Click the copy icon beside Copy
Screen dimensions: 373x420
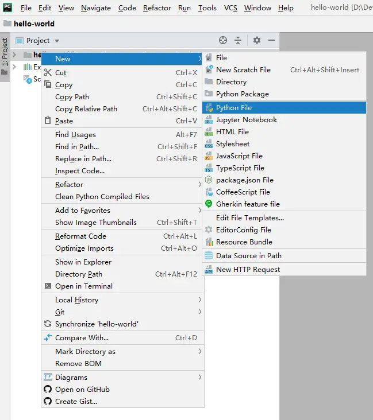48,84
